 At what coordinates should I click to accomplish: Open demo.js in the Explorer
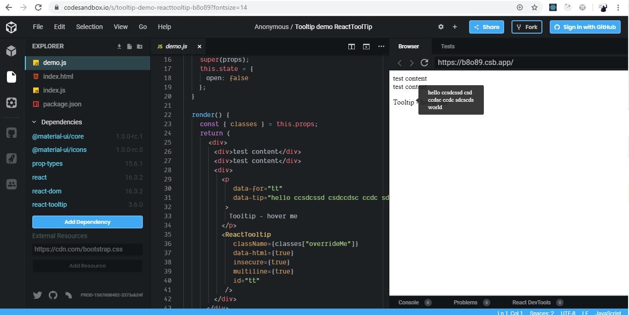pos(88,63)
